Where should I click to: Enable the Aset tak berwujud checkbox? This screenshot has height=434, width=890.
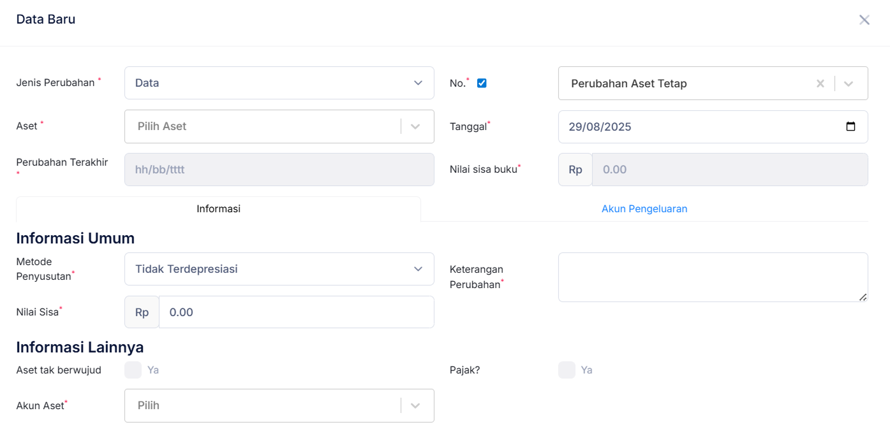[x=133, y=370]
